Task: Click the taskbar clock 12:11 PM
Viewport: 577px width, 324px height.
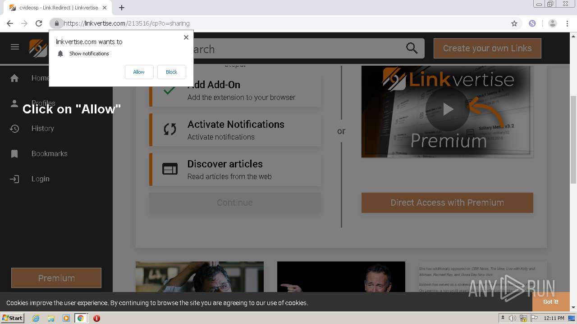Action: pos(554,318)
